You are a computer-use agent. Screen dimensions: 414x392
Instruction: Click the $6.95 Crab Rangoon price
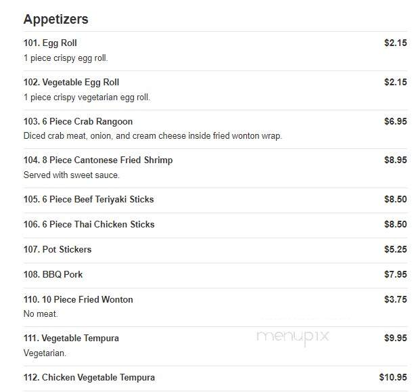[x=395, y=121]
